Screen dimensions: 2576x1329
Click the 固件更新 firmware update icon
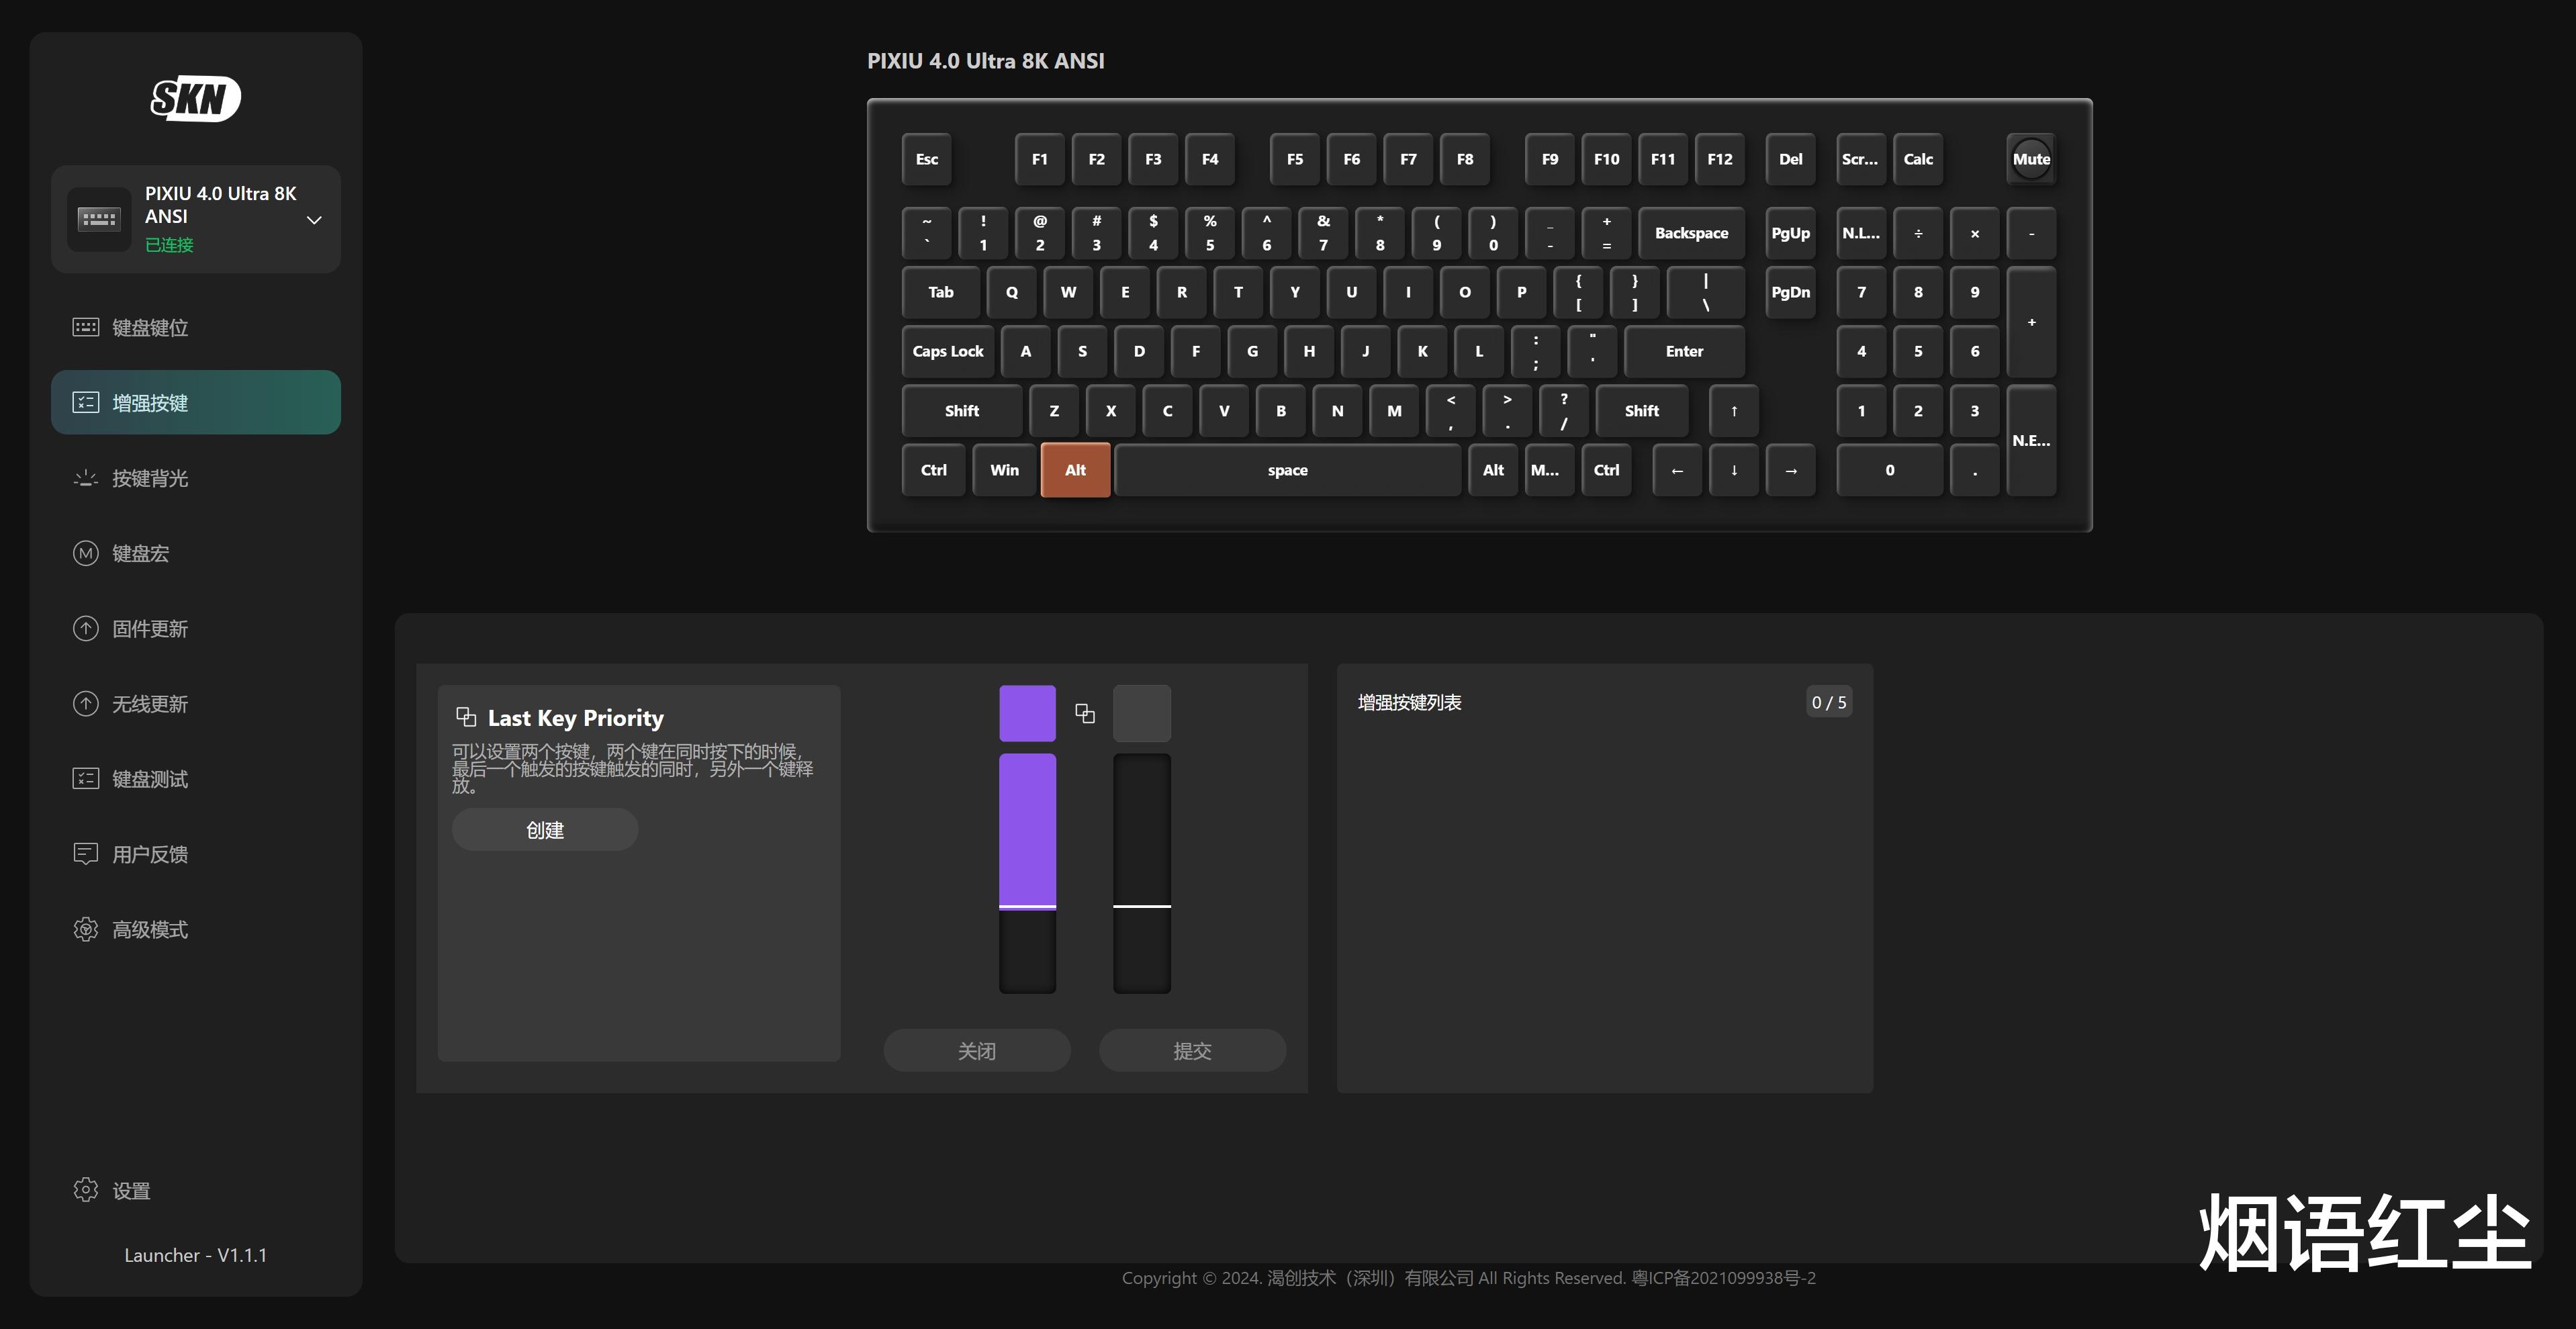tap(86, 628)
